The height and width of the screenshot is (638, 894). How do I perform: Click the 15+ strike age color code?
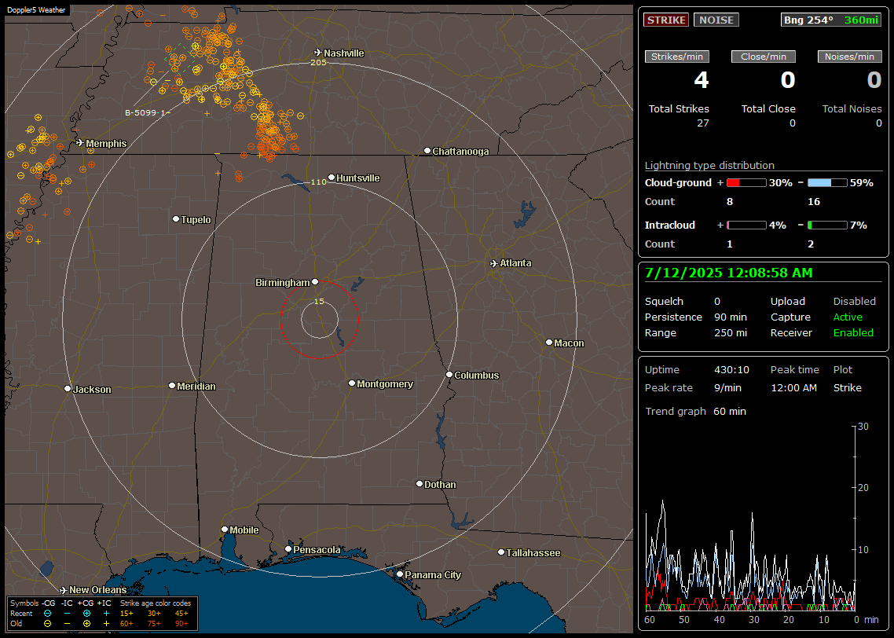pos(126,614)
